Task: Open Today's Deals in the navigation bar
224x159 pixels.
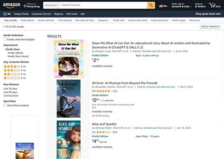Action: point(21,14)
